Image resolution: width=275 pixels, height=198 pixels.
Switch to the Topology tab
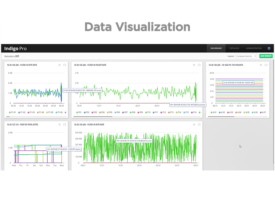coord(234,48)
